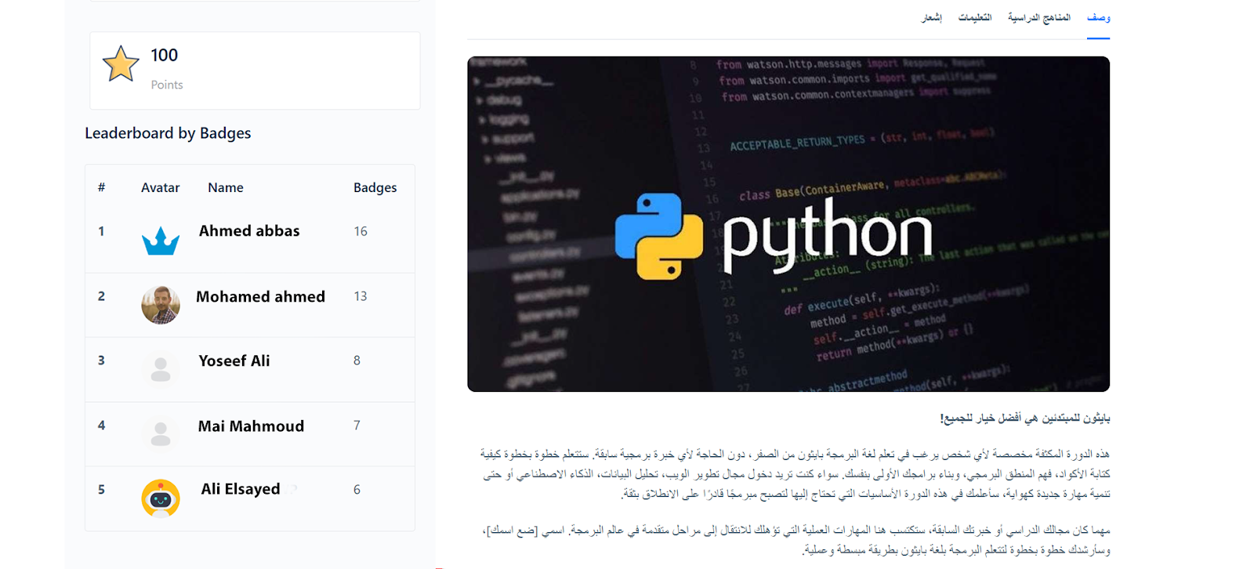
Task: Select the name Mai Mahmoud
Action: coord(251,426)
